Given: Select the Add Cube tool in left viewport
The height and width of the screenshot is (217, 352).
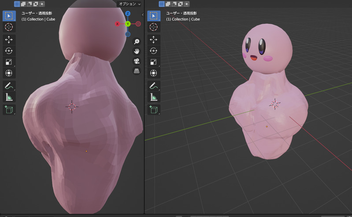Looking at the screenshot, I should pos(9,110).
